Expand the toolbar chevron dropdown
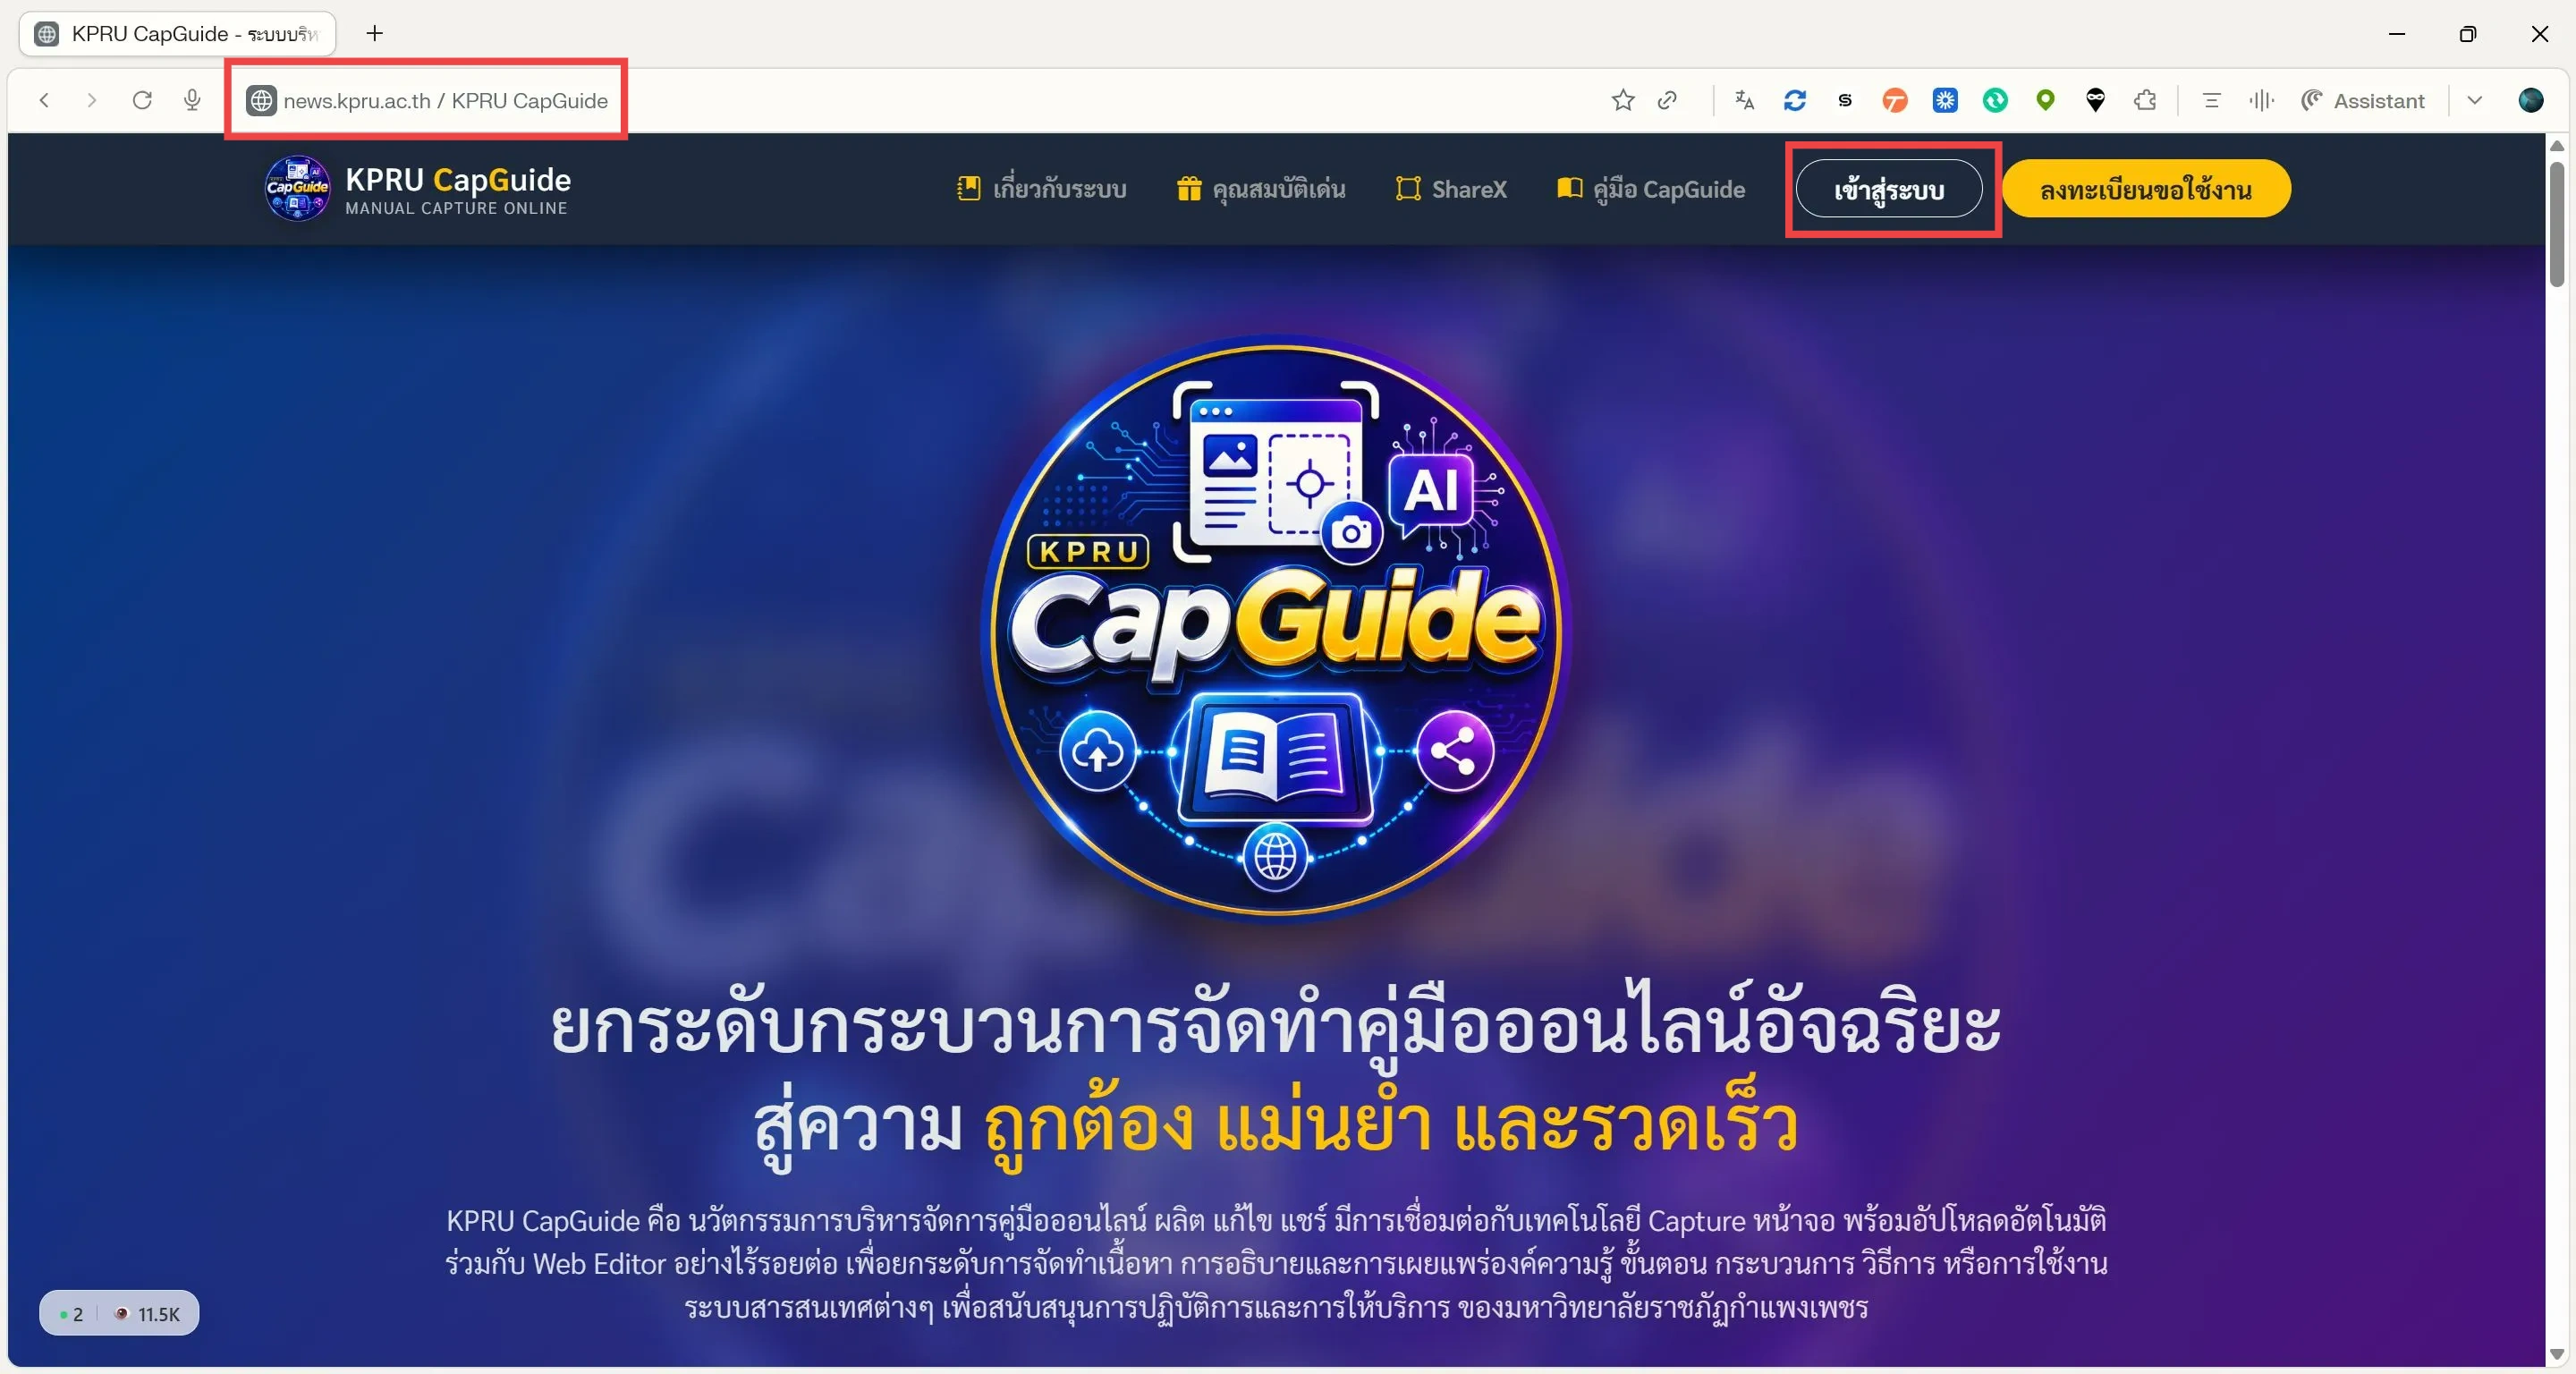2576x1374 pixels. pos(2475,100)
